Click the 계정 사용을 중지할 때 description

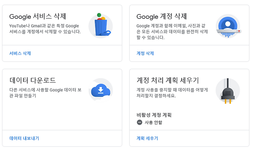(x=172, y=93)
